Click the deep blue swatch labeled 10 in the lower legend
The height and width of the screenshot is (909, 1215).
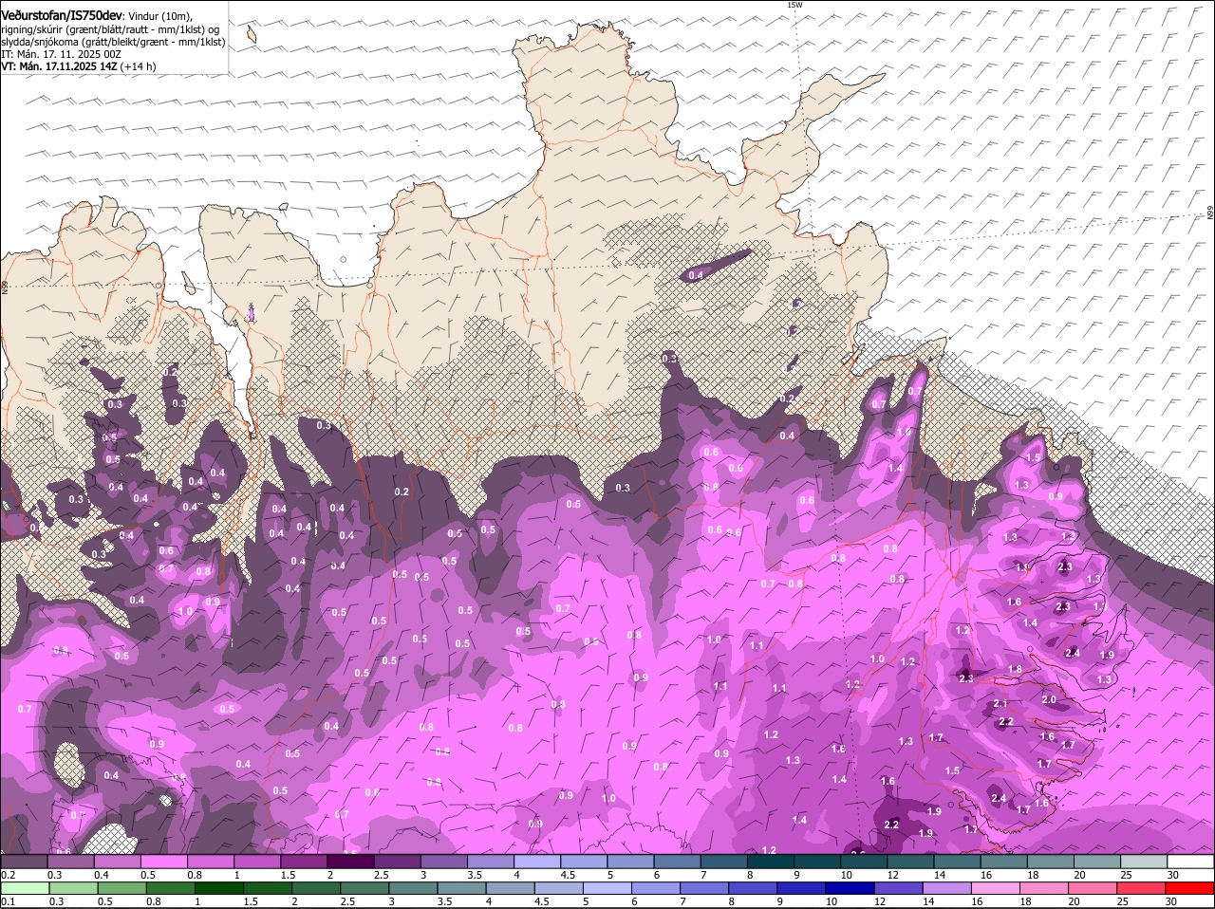click(850, 888)
